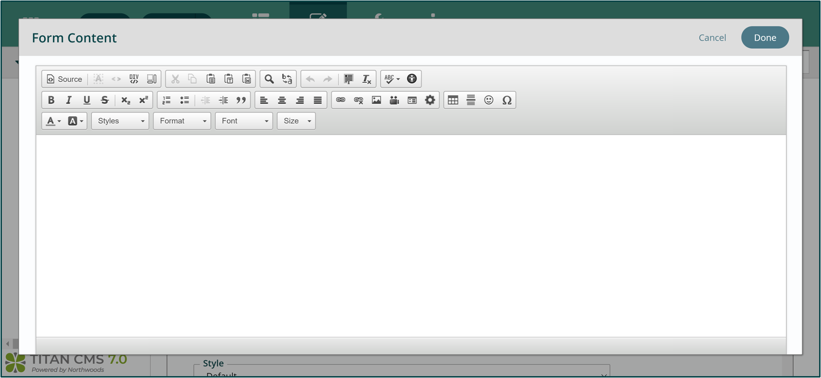821x378 pixels.
Task: Open the Size dropdown
Action: tap(297, 121)
